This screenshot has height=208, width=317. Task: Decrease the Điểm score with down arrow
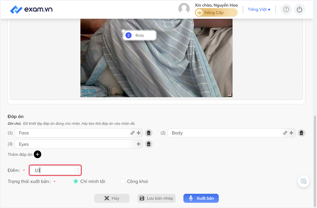[x=78, y=173]
